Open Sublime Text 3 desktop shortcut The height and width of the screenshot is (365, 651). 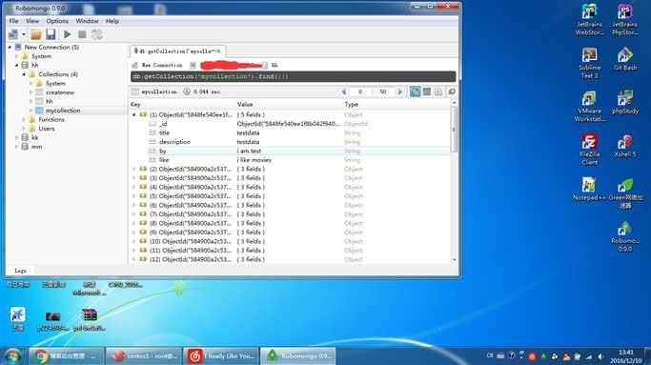click(589, 63)
